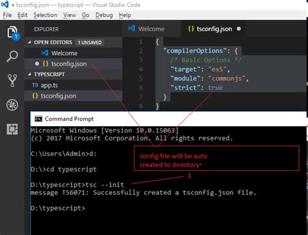Screen dimensions: 308x235
Task: Click line number 1 in editor gutter
Action: click(x=141, y=41)
